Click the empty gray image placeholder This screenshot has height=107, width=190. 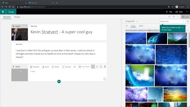[20, 75]
